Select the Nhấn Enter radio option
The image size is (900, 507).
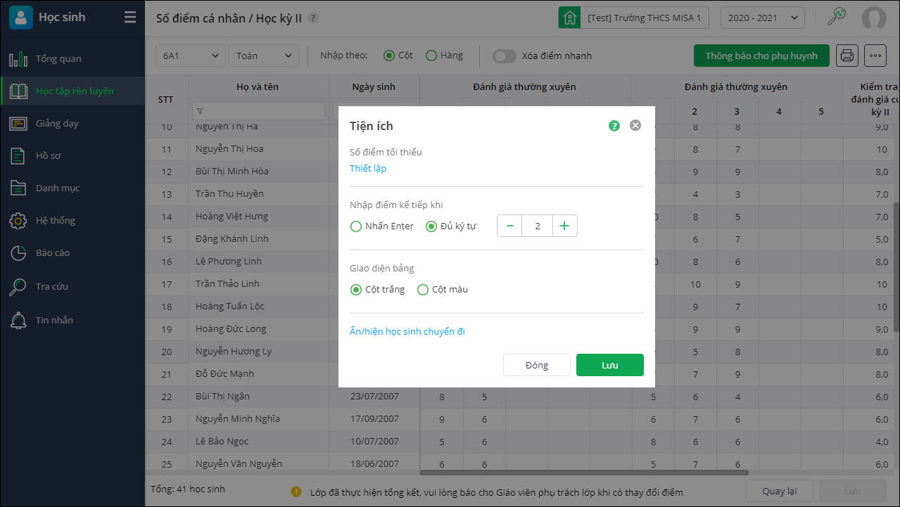pos(356,226)
